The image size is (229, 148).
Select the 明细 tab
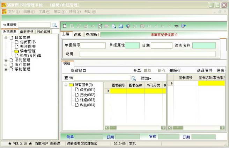(x=67, y=63)
